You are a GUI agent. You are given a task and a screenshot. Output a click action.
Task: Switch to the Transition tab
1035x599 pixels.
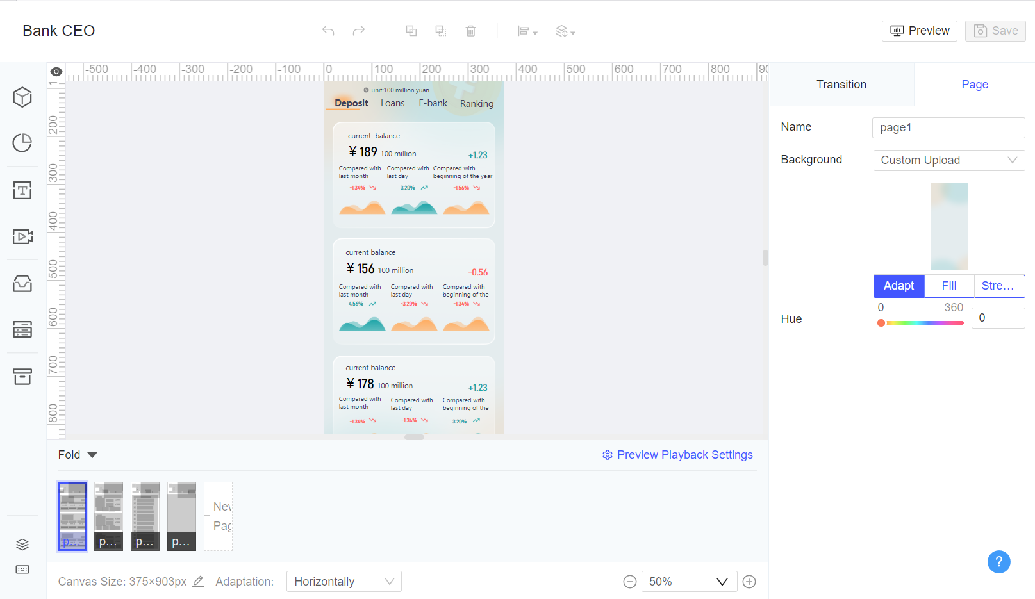[x=841, y=84]
